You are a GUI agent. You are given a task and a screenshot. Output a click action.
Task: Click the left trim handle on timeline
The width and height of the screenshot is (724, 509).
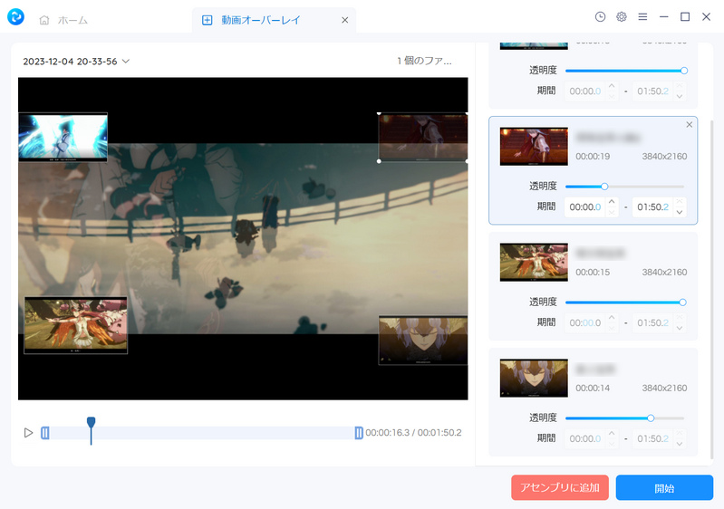pyautogui.click(x=44, y=433)
